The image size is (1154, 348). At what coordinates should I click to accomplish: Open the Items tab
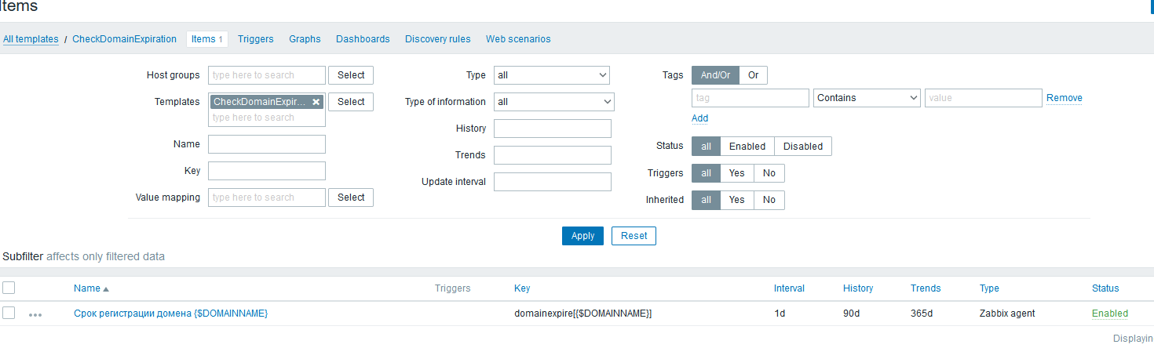tap(207, 39)
